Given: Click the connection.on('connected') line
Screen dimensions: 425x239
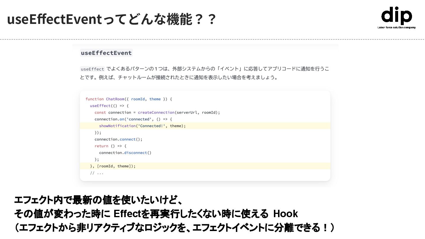Looking at the screenshot, I should tap(133, 119).
